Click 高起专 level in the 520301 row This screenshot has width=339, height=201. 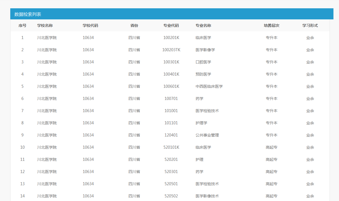coord(271,172)
